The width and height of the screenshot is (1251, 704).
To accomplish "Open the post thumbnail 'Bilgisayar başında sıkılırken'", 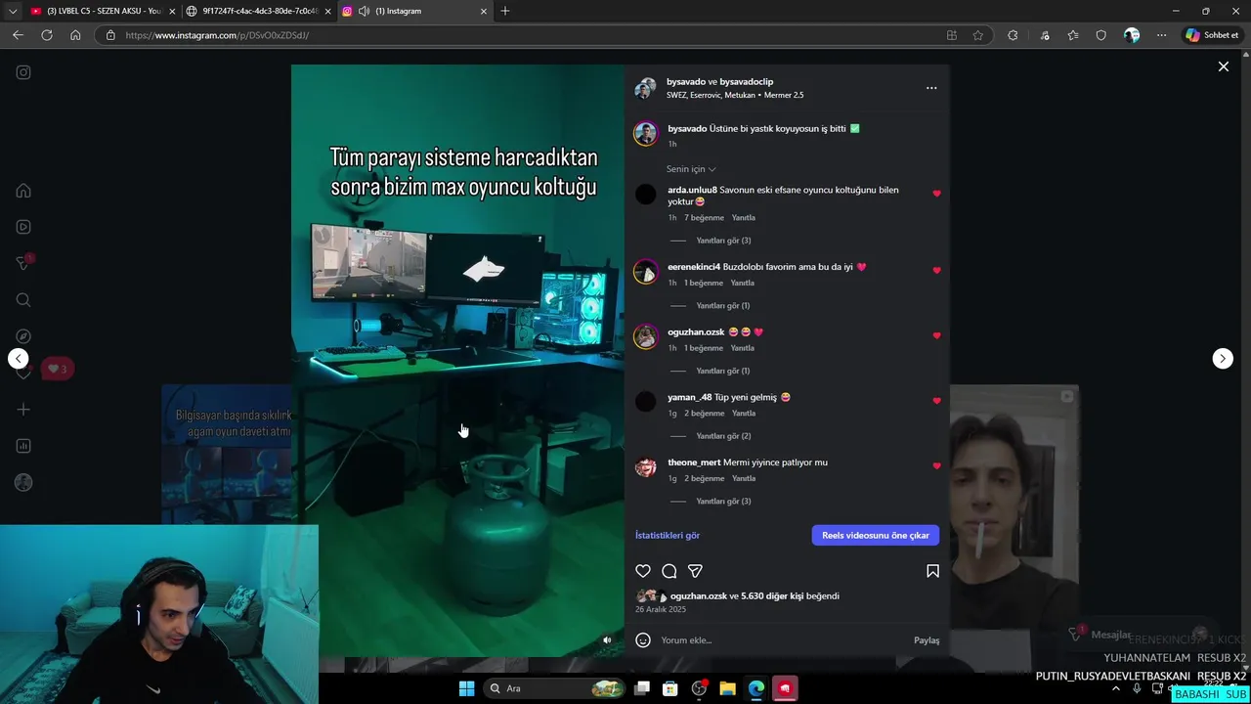I will pos(227,455).
